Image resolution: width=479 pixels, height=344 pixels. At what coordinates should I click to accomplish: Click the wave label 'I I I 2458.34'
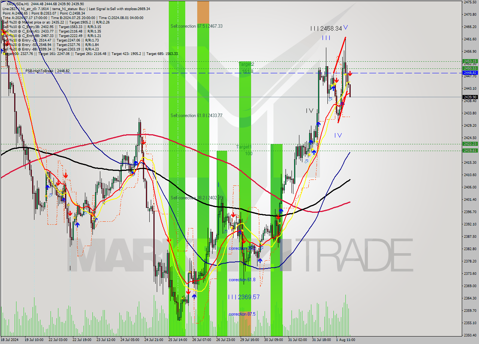(326, 28)
